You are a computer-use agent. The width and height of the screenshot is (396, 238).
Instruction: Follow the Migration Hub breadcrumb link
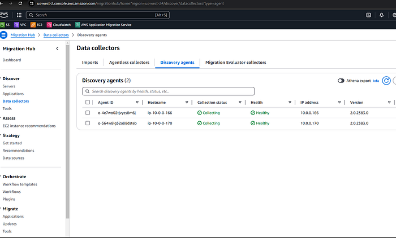tap(23, 35)
